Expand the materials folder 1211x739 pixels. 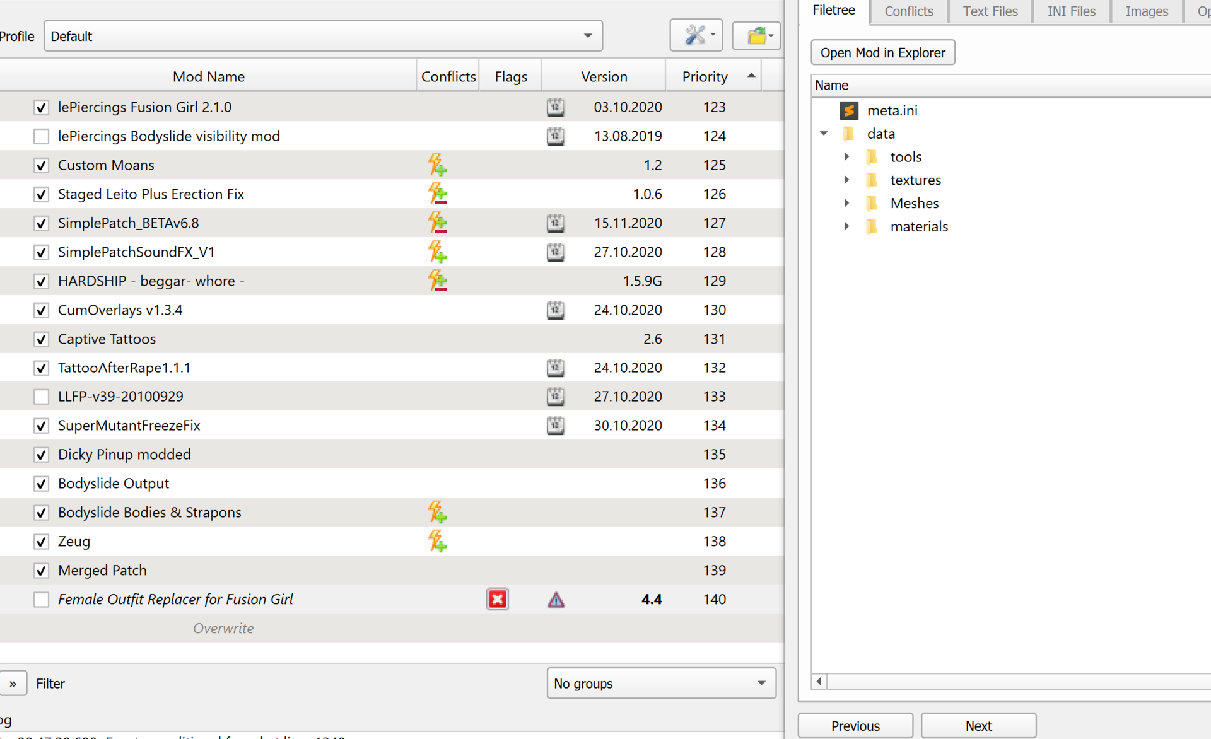click(846, 226)
